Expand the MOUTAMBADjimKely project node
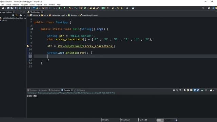 (x=2, y=18)
